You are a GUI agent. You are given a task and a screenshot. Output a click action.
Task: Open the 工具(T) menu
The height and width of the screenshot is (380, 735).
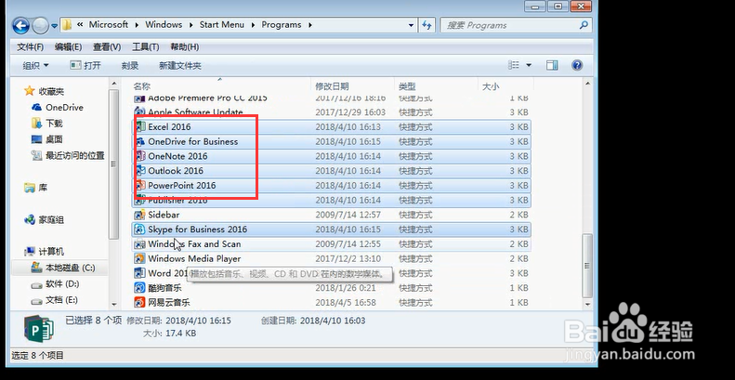[145, 46]
